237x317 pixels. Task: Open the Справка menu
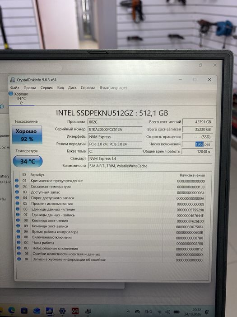(88, 87)
